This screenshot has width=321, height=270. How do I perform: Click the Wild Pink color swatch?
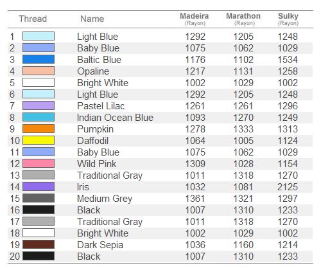point(39,163)
